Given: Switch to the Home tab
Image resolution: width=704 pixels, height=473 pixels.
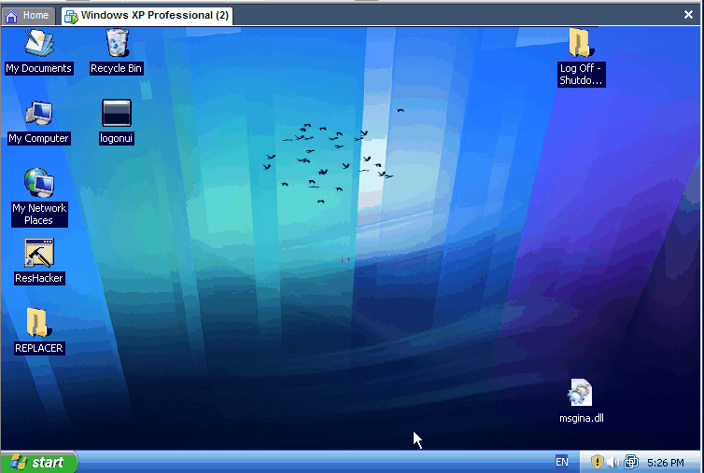Looking at the screenshot, I should click(28, 16).
